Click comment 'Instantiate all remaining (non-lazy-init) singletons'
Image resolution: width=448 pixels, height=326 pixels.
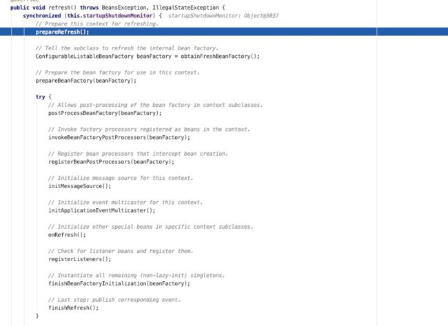pos(136,275)
